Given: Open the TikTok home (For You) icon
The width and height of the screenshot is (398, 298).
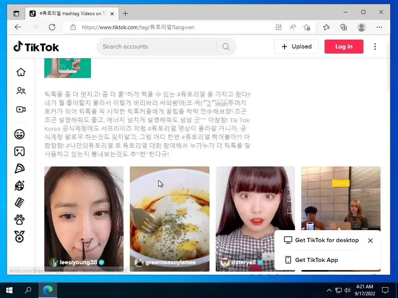Looking at the screenshot, I should (21, 72).
